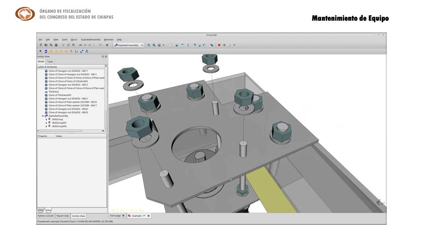Click the blue stacked group icon
This screenshot has height=239, width=426.
[46, 51]
